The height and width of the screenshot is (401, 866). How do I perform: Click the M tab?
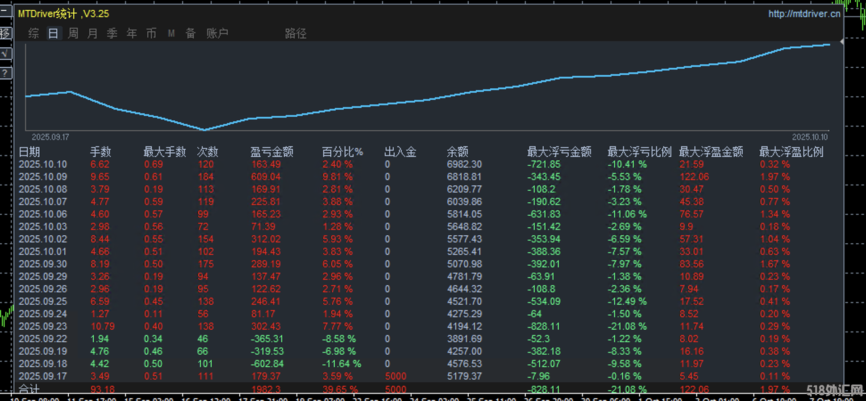coord(171,33)
